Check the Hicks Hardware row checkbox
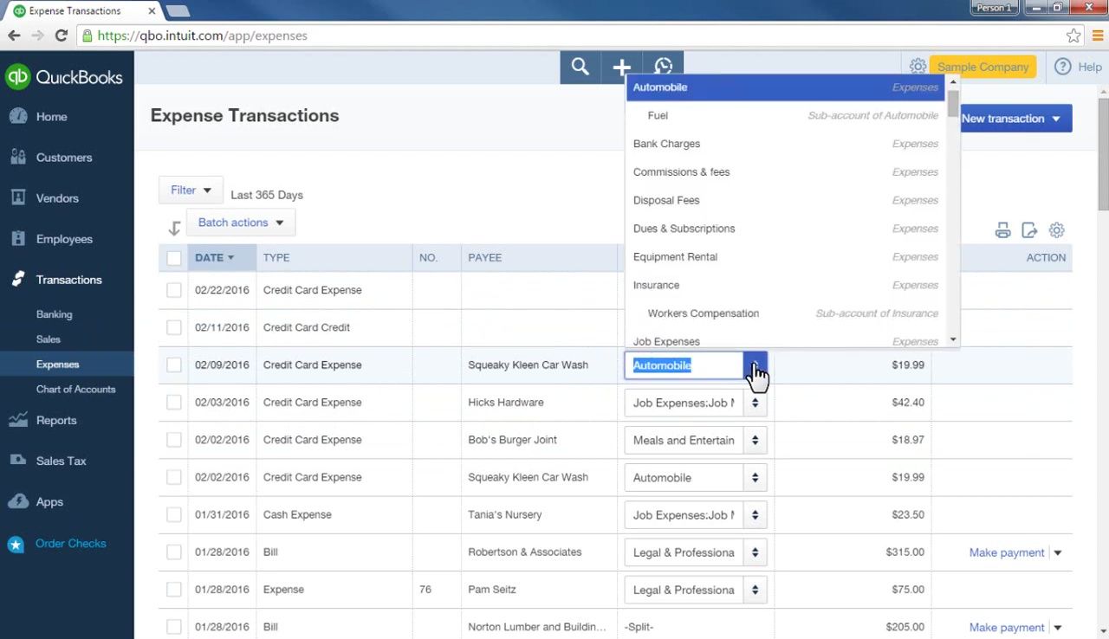The image size is (1109, 639). pos(174,403)
